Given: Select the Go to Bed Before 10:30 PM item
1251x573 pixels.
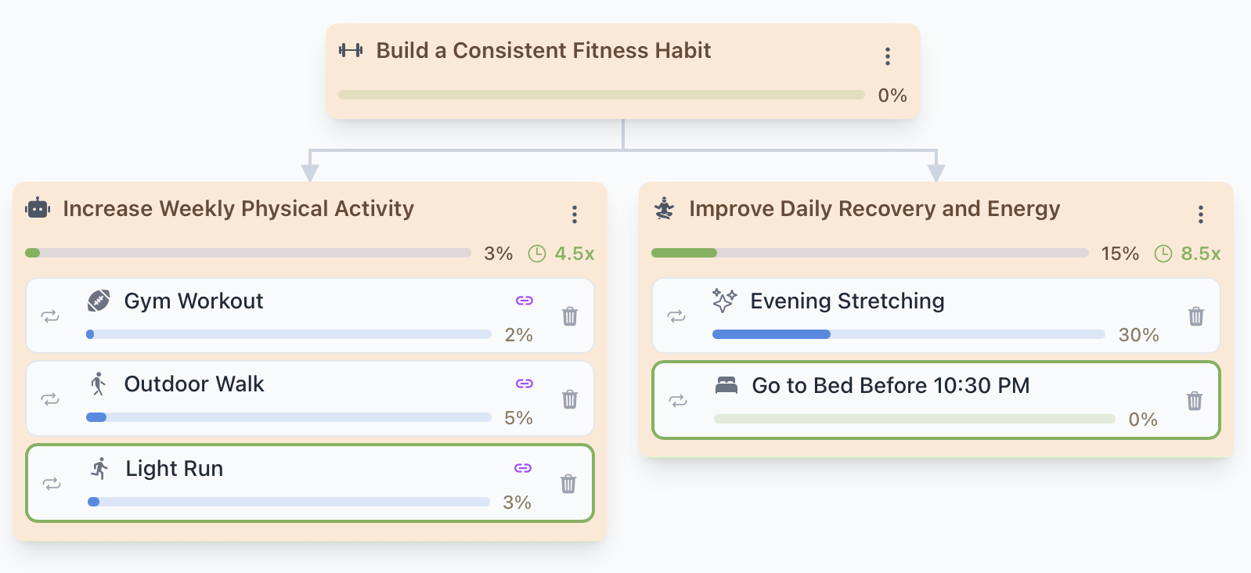Looking at the screenshot, I should point(890,386).
